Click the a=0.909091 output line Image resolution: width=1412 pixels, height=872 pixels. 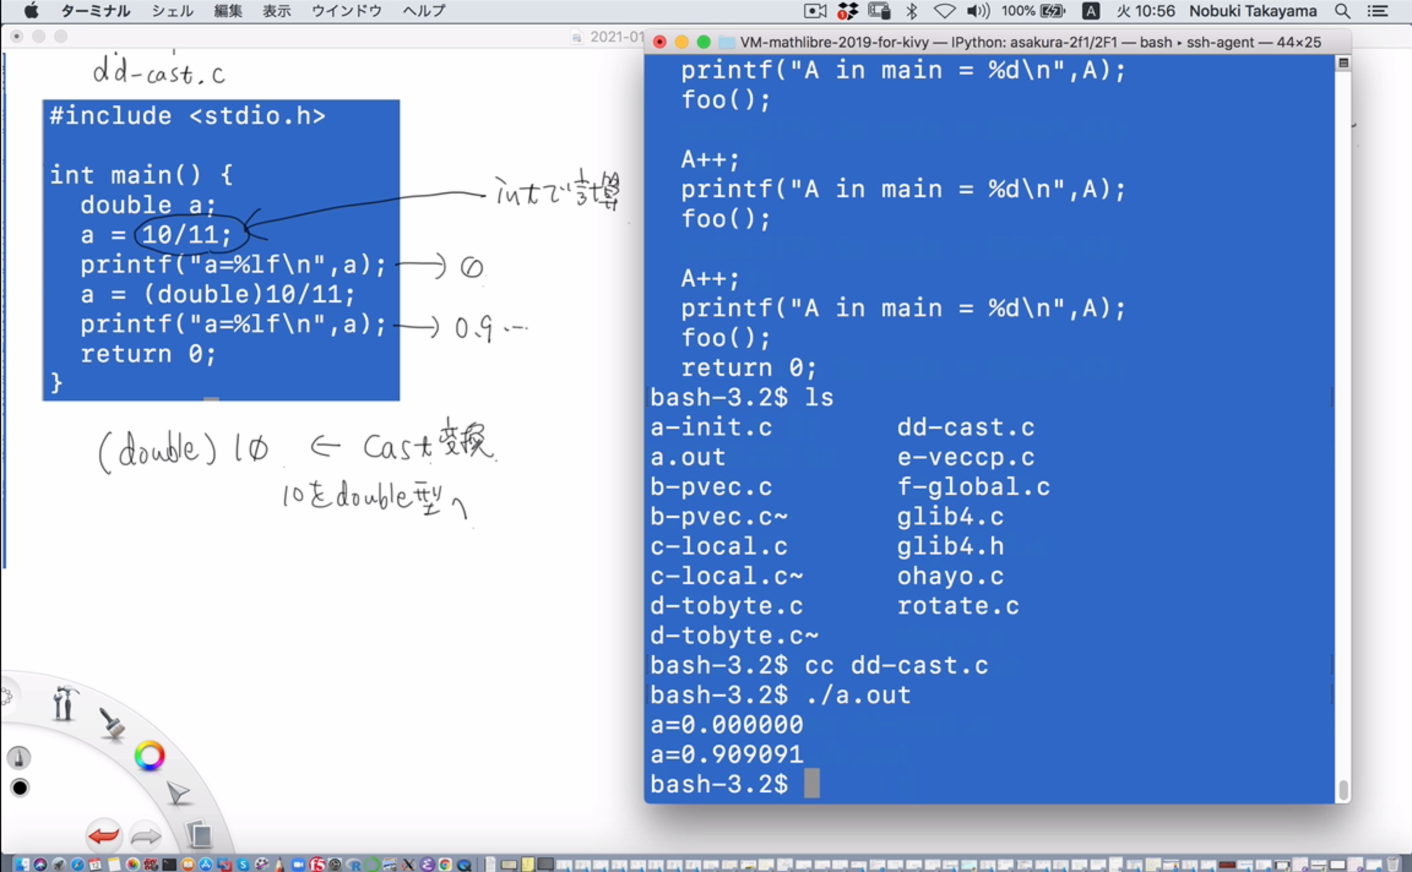tap(727, 754)
